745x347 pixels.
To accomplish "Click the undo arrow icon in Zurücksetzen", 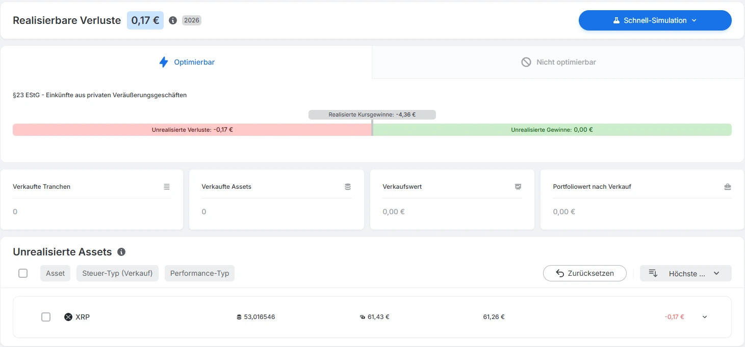I will pyautogui.click(x=559, y=273).
